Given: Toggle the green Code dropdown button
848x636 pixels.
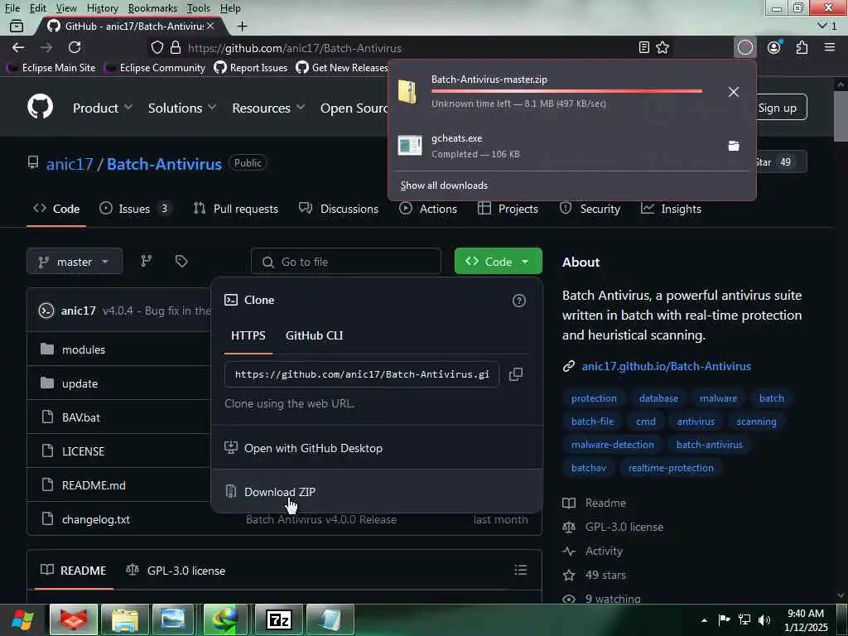Looking at the screenshot, I should pos(498,261).
